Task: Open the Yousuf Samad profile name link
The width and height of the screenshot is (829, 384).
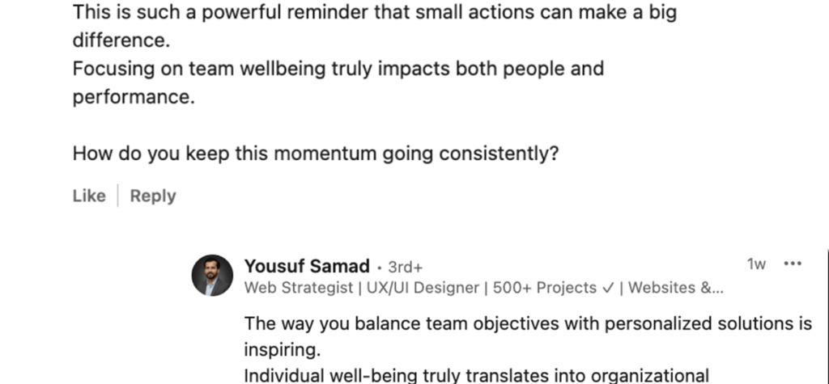Action: click(x=306, y=266)
